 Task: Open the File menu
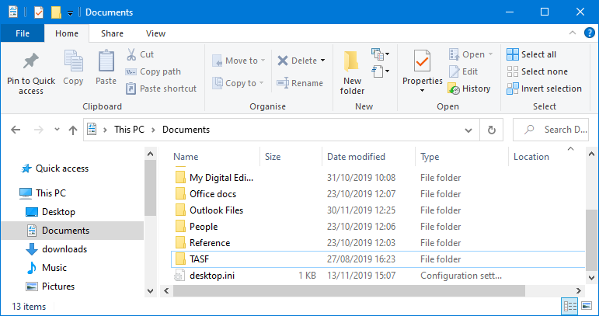[x=23, y=33]
